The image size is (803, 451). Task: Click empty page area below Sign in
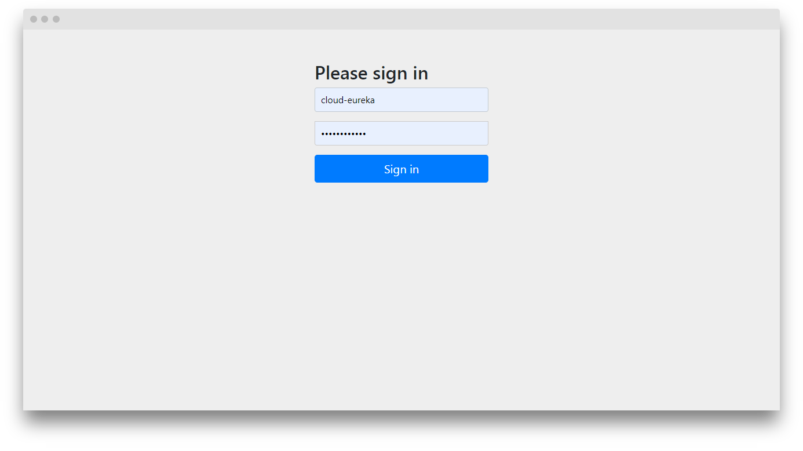[401, 290]
